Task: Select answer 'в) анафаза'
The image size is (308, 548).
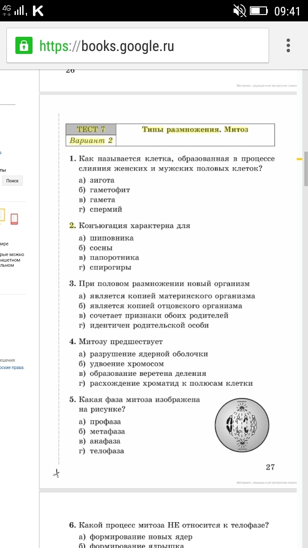Action: pyautogui.click(x=100, y=441)
